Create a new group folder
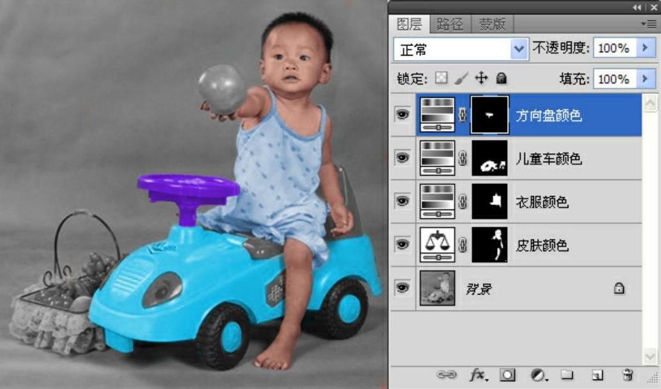661x389 pixels. coord(566,374)
